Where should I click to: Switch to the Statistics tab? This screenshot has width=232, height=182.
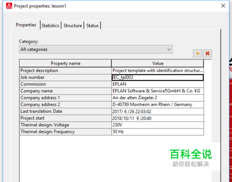click(51, 25)
